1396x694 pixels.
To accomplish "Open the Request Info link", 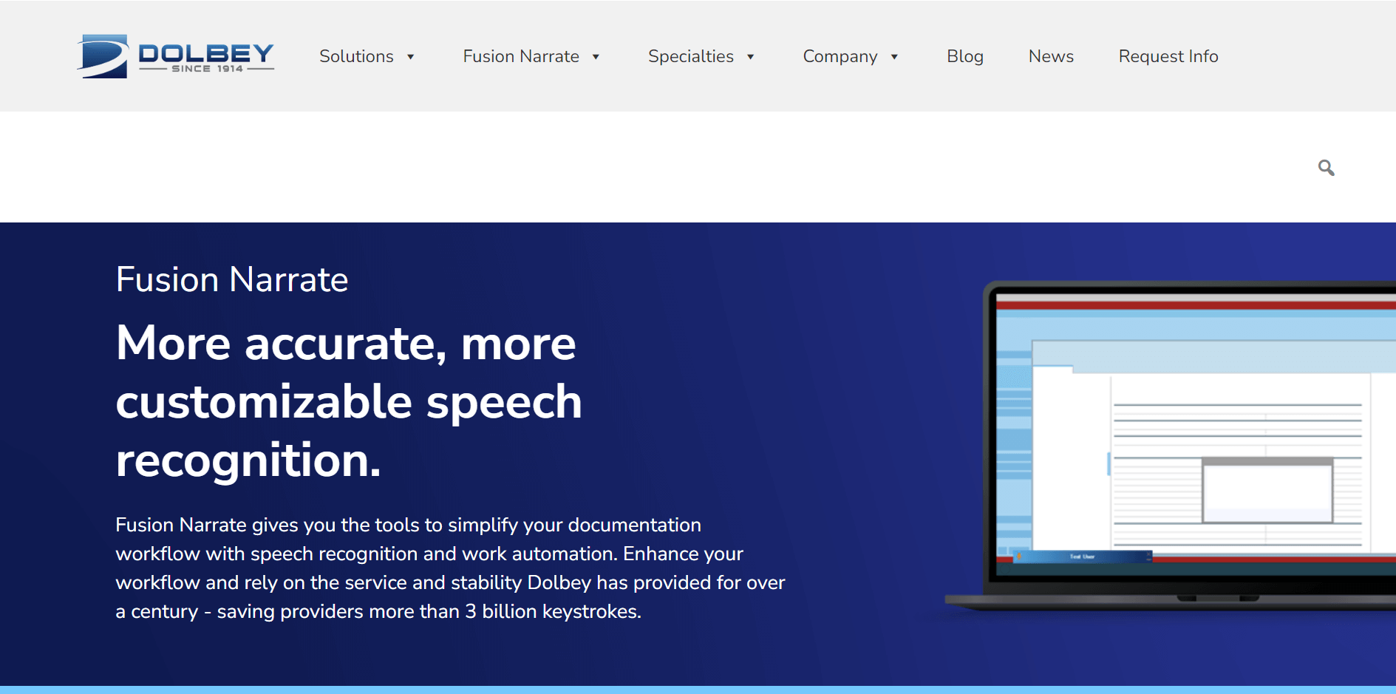I will [1168, 56].
